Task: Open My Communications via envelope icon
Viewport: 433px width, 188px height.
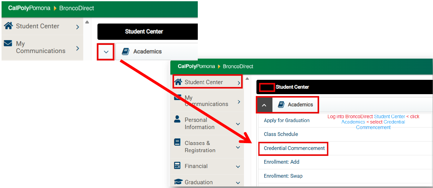Action: 178,97
